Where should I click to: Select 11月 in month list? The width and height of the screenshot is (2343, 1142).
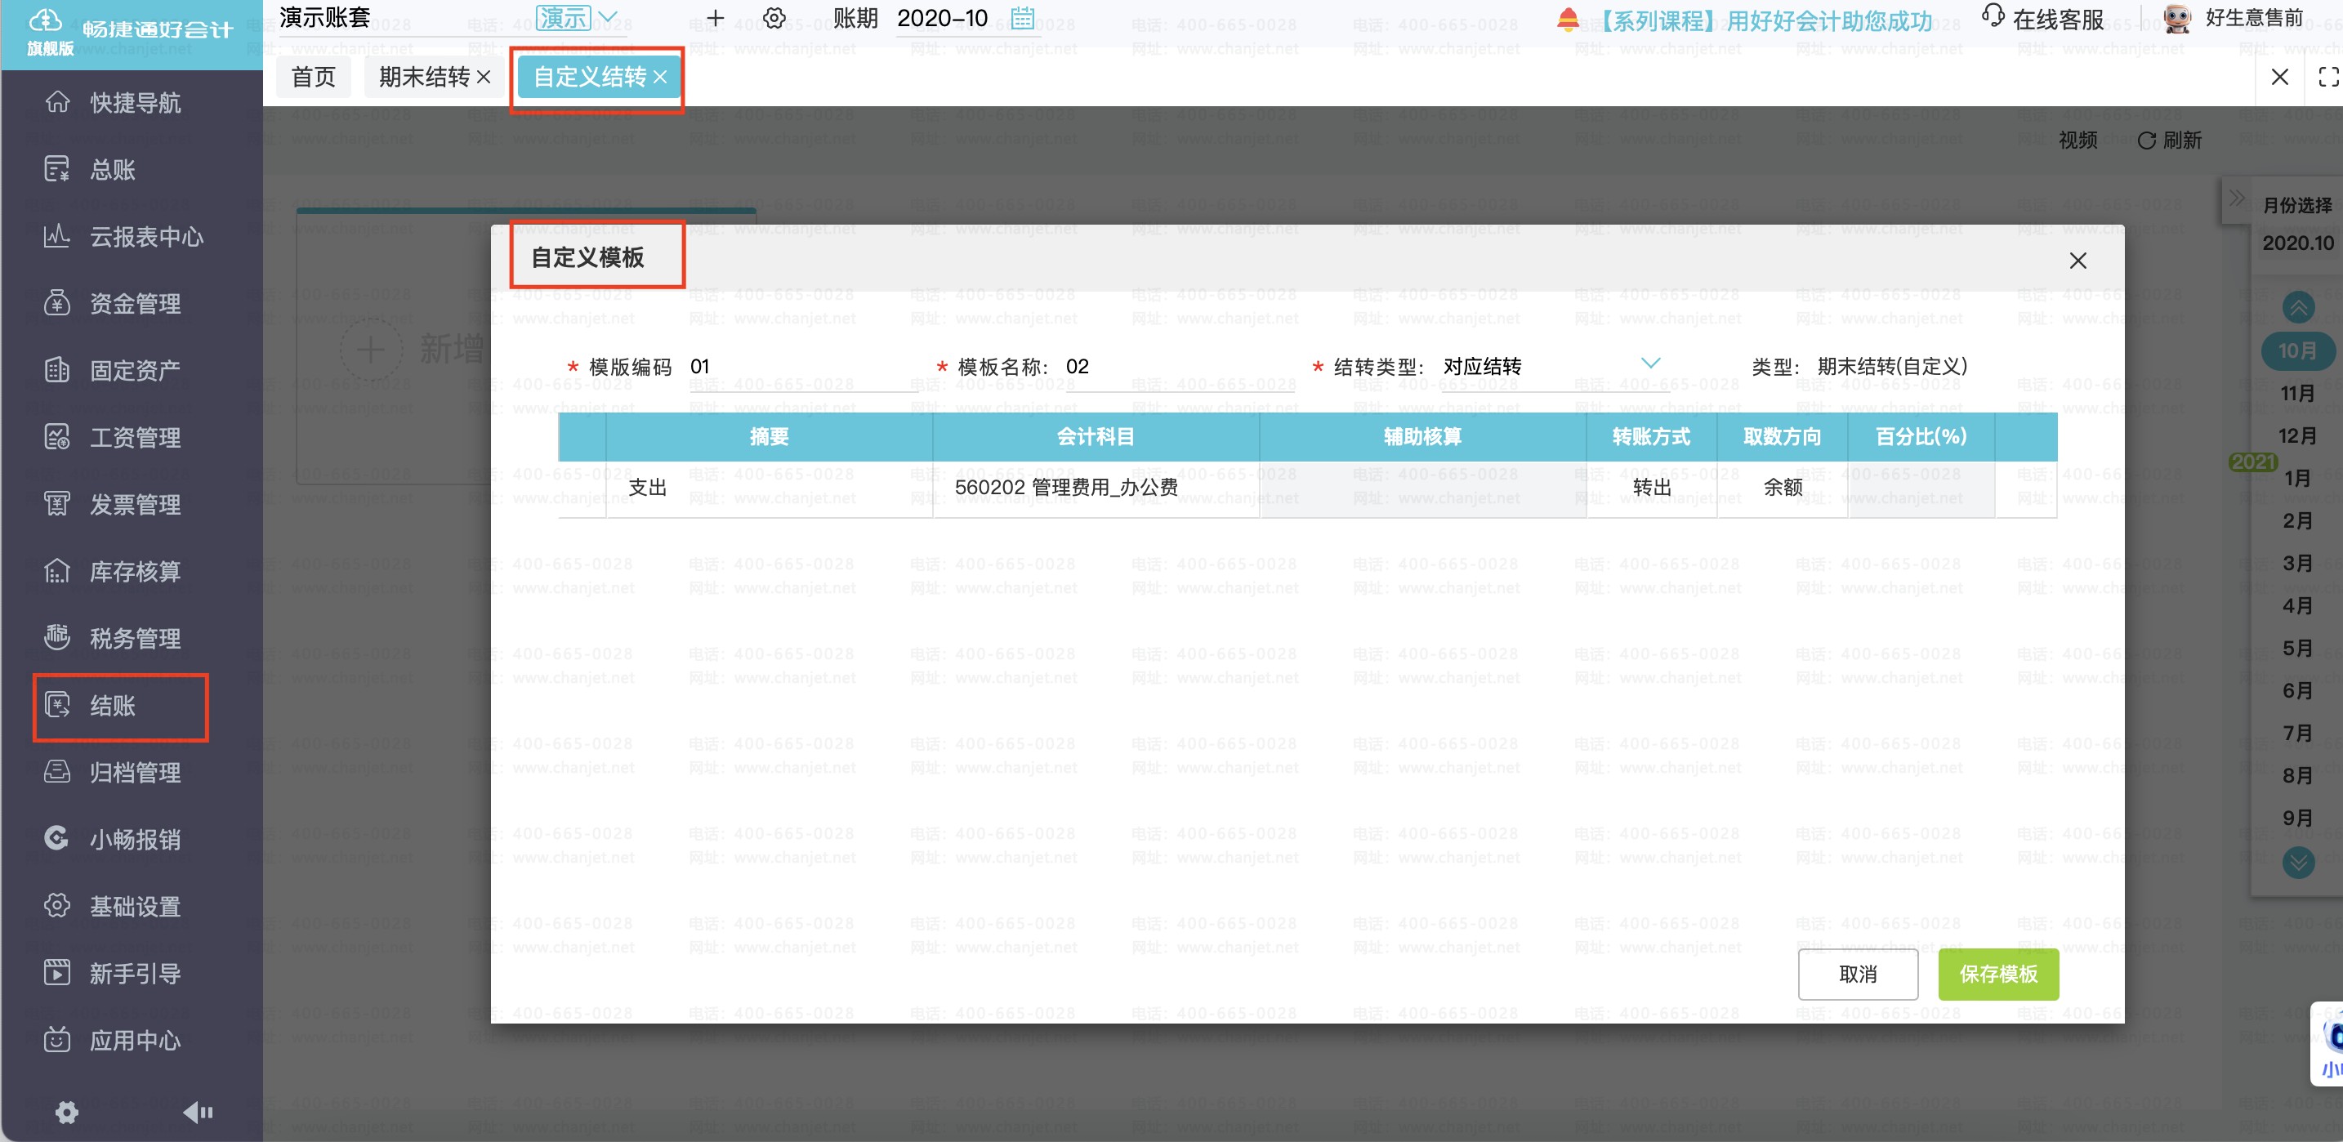click(x=2297, y=393)
